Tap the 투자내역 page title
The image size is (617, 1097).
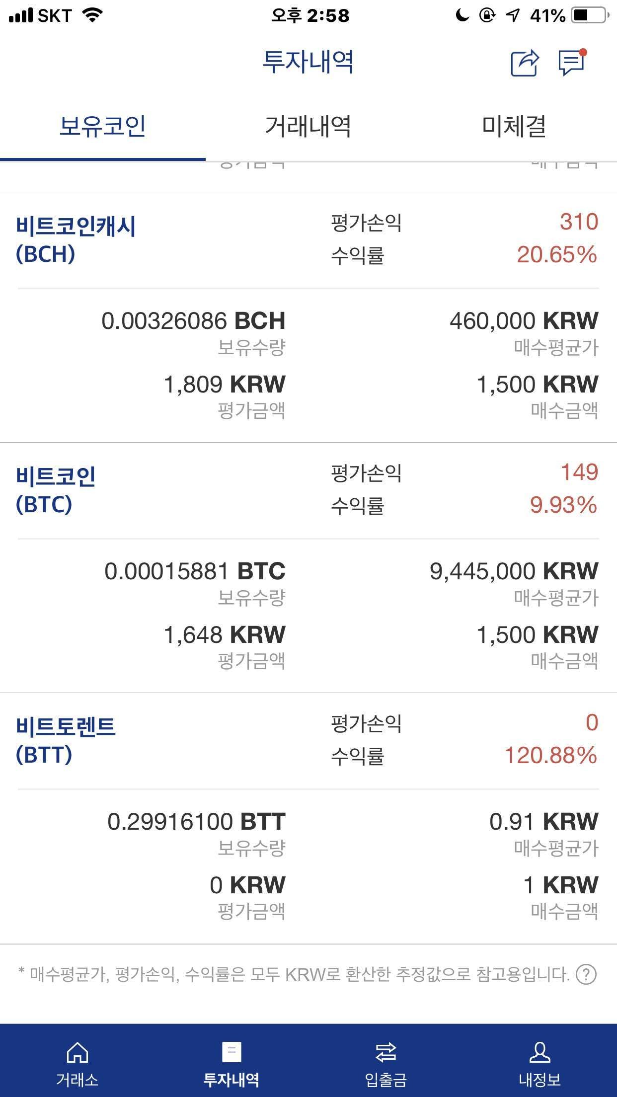[x=308, y=62]
